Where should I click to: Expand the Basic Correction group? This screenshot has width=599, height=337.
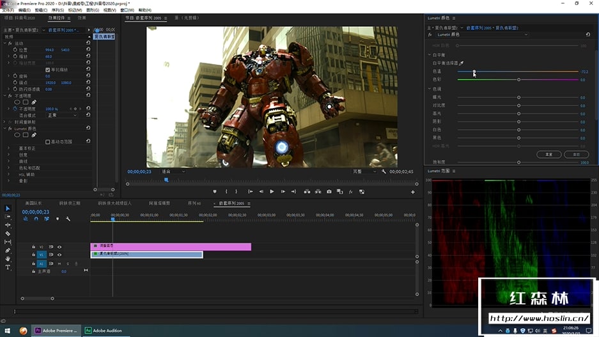tap(9, 148)
